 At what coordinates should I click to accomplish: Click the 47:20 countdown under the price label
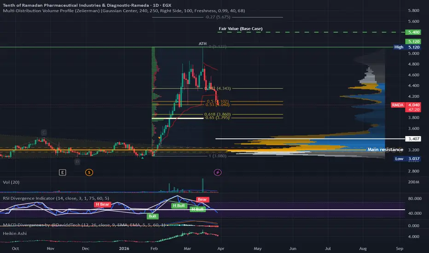click(414, 109)
